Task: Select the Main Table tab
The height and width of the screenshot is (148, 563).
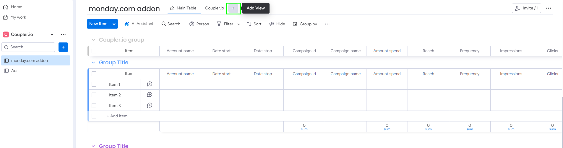Action: point(184,8)
